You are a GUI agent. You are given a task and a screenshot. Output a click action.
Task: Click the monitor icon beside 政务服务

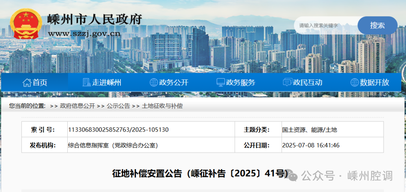click(221, 82)
